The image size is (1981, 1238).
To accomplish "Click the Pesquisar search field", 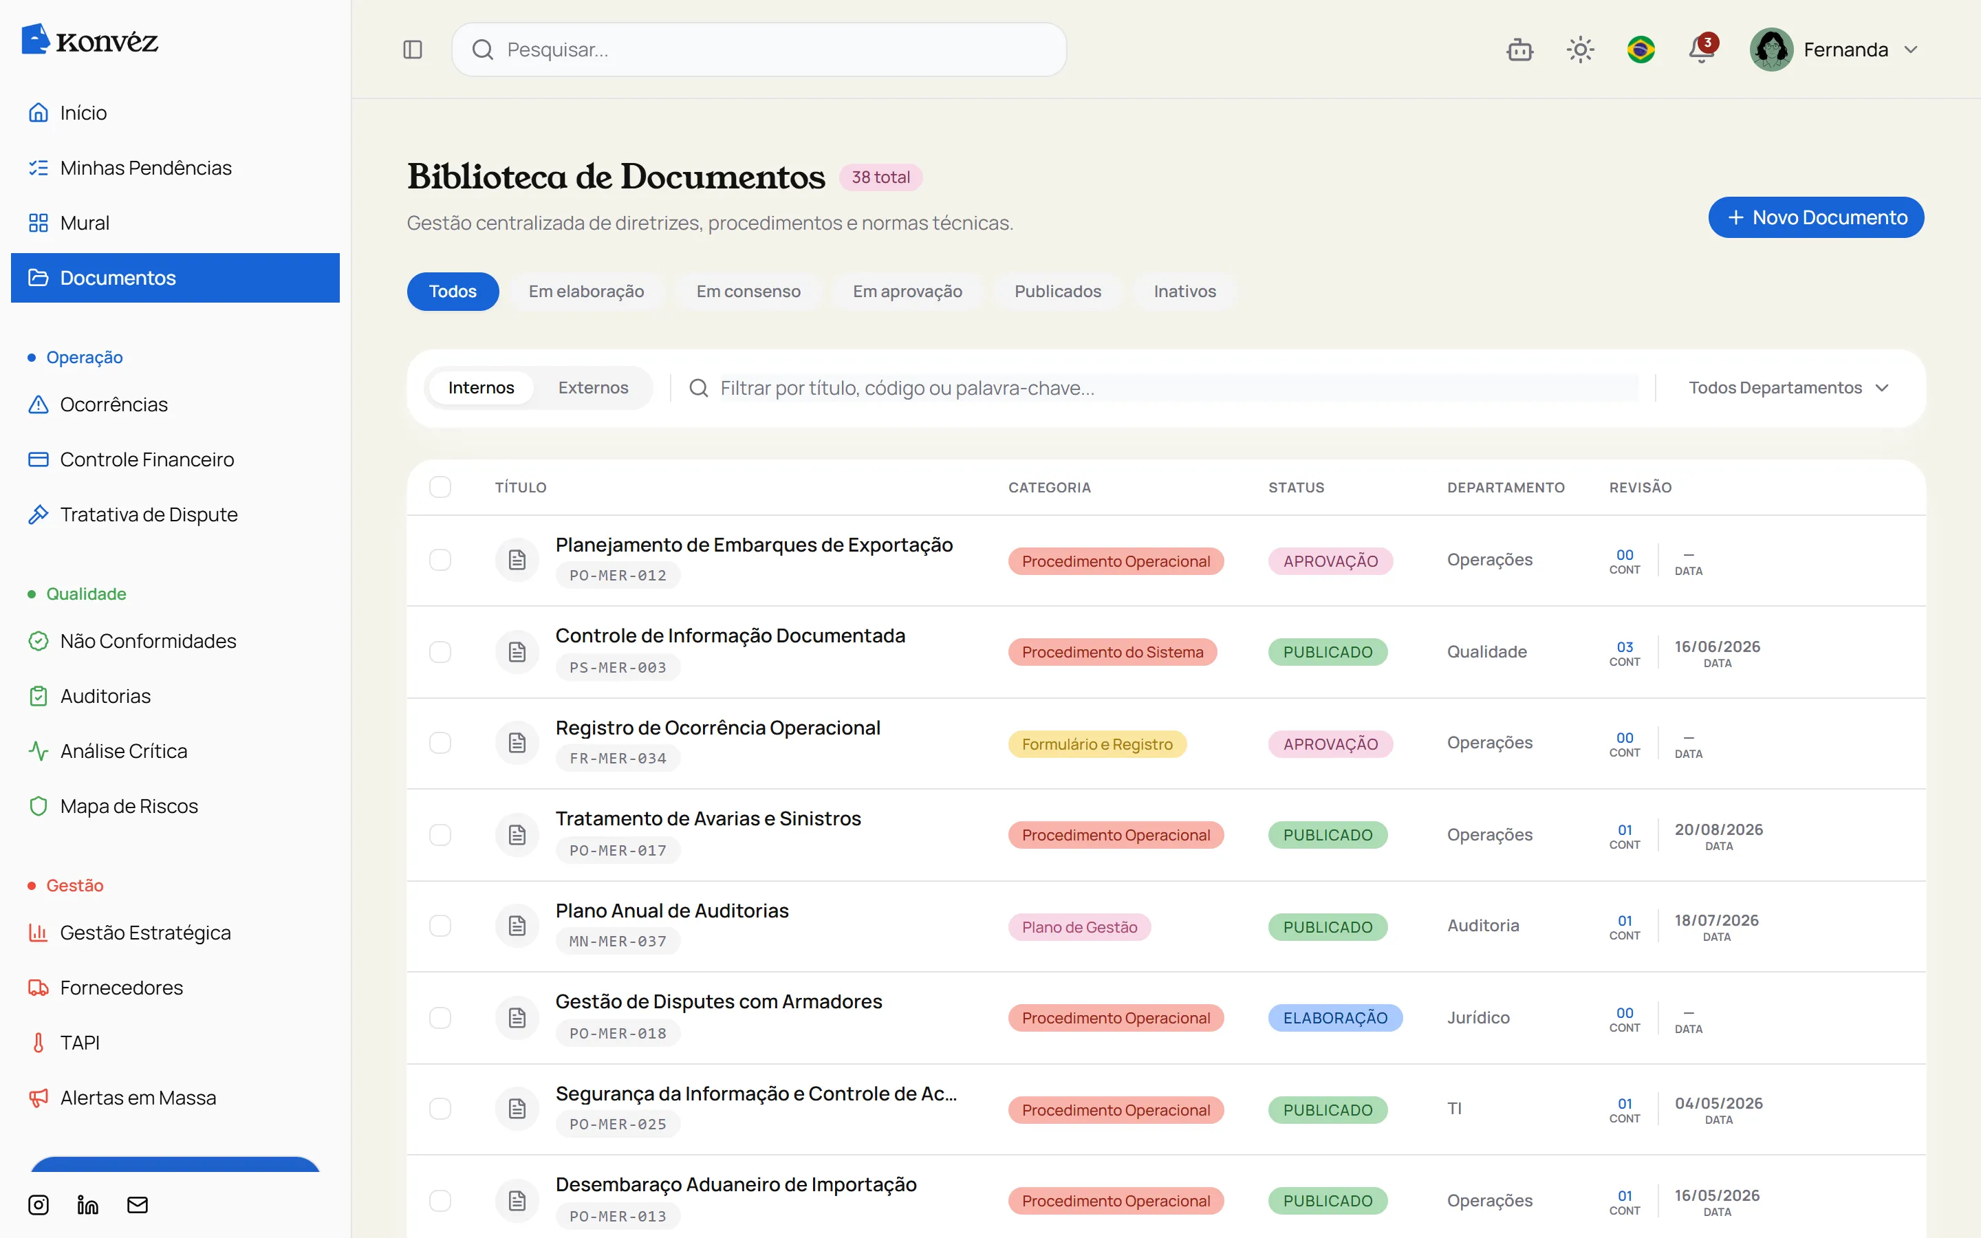I will pos(759,50).
